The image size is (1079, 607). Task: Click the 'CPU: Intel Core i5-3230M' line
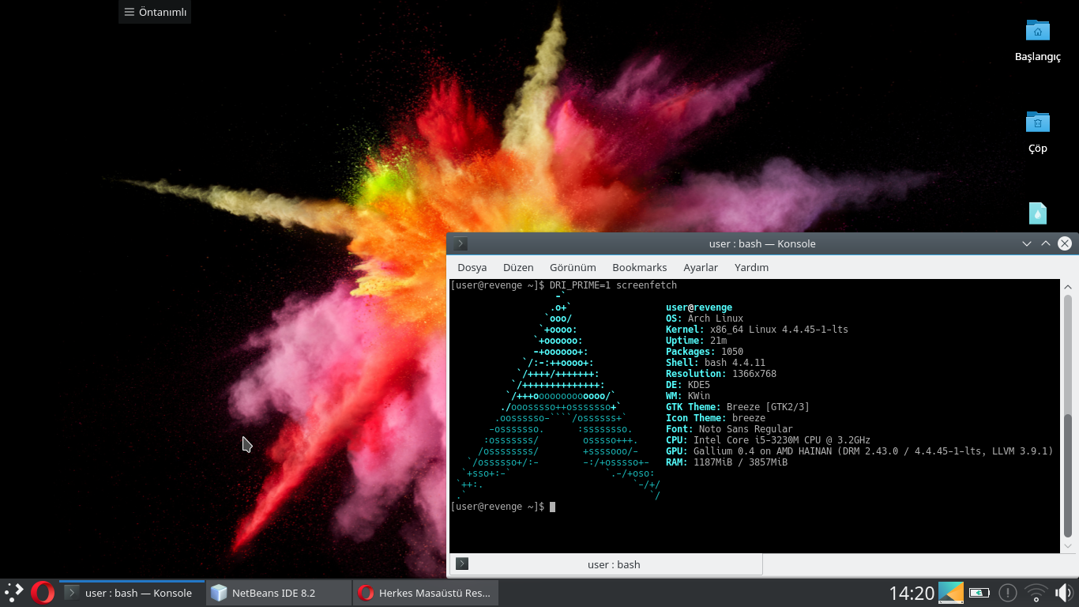pyautogui.click(x=768, y=440)
